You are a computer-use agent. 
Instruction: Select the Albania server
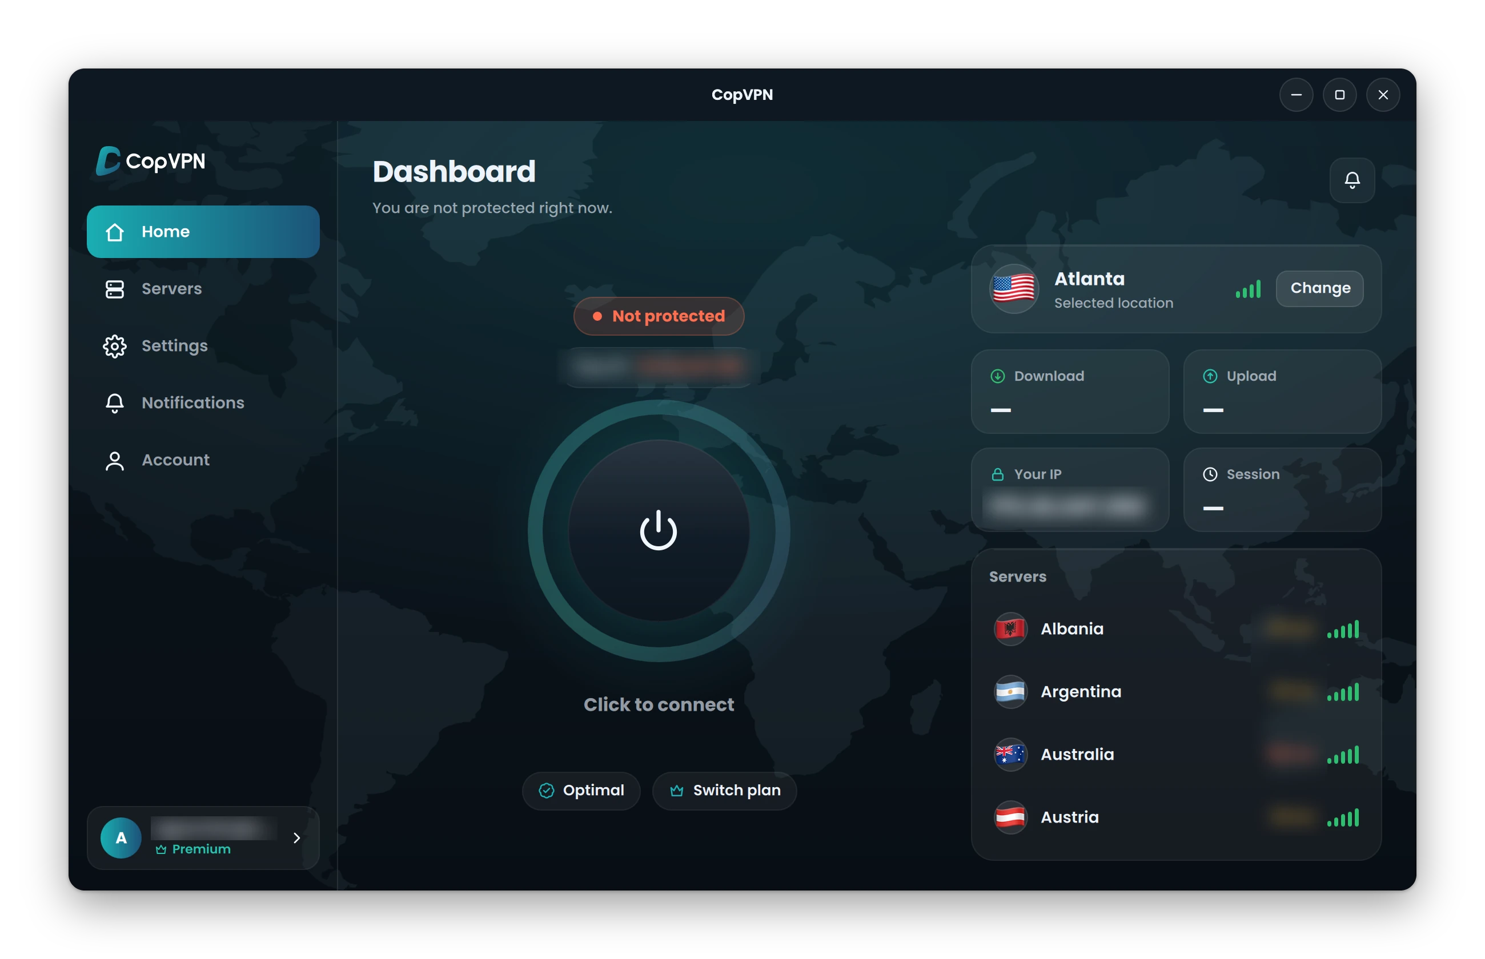coord(1175,629)
